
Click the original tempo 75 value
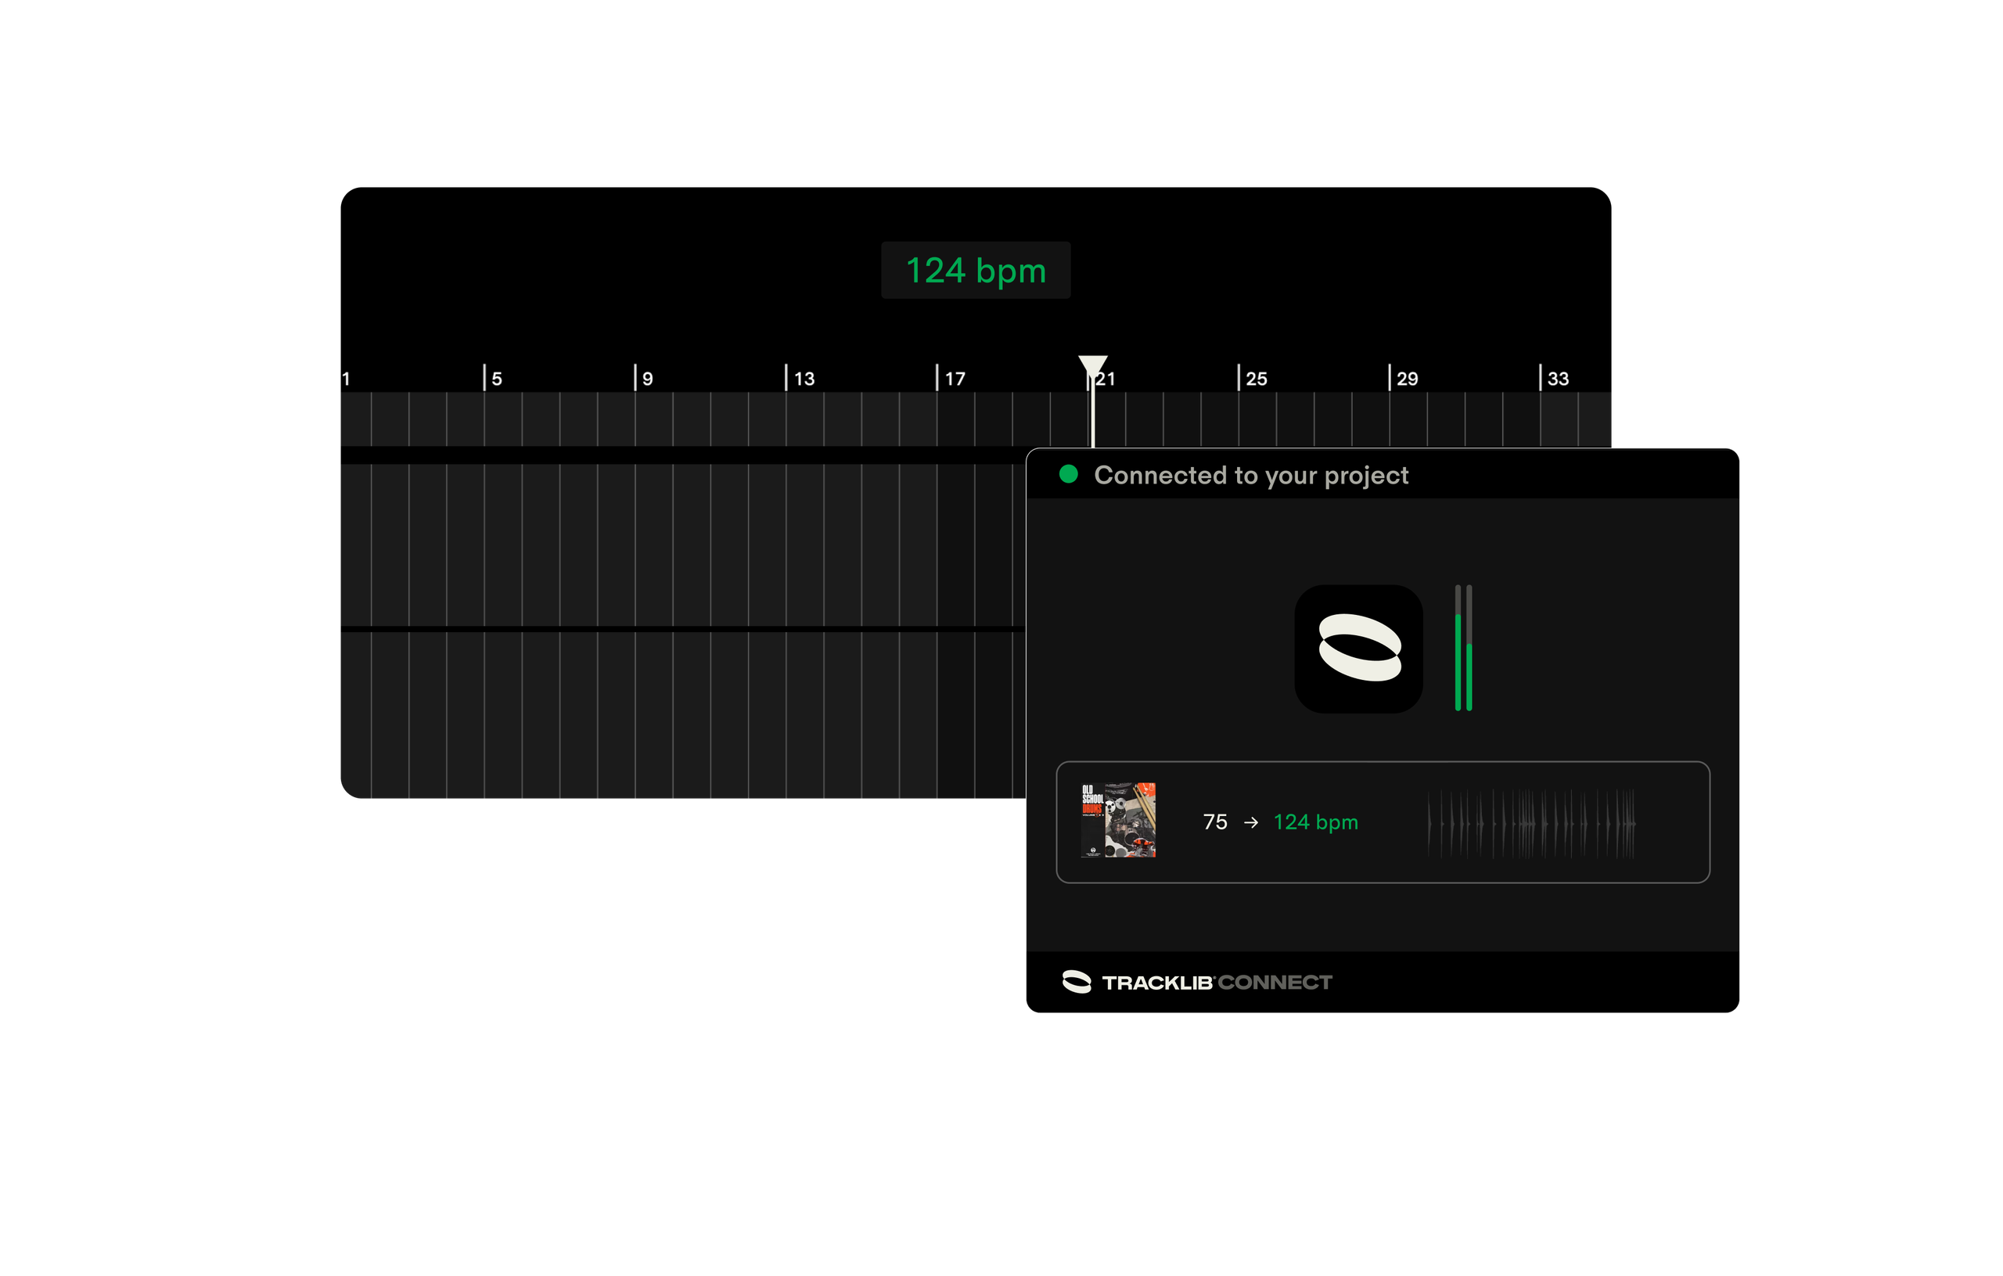click(x=1214, y=821)
